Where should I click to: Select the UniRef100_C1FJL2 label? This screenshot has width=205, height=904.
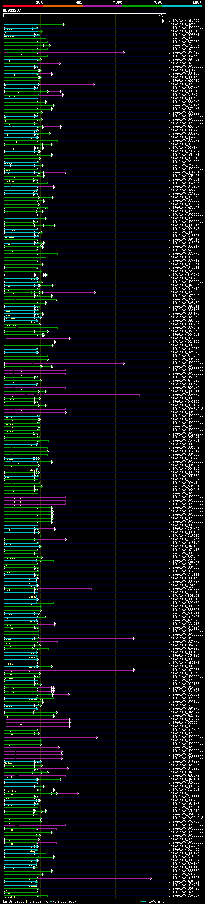[x=184, y=857]
